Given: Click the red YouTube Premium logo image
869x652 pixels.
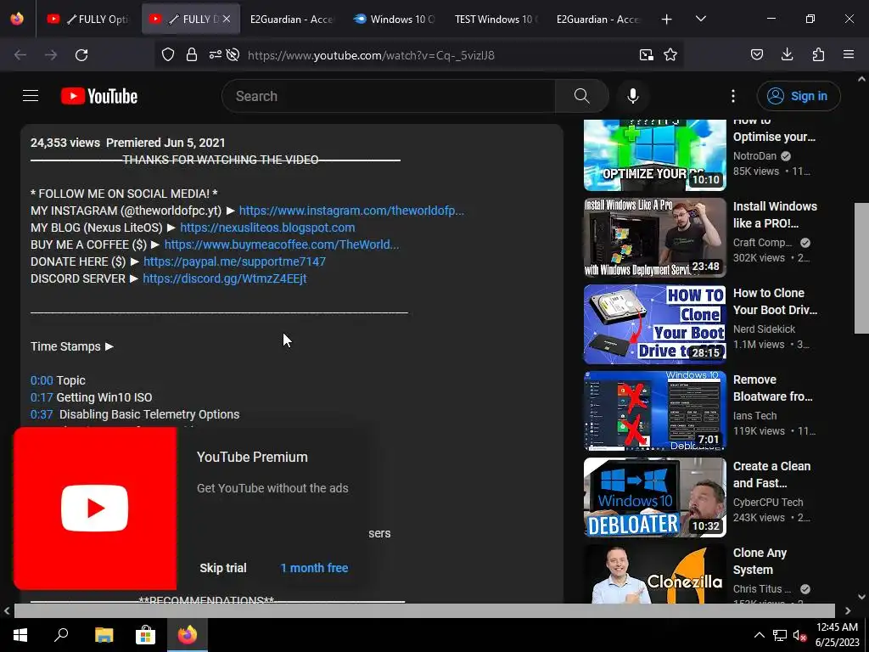Looking at the screenshot, I should point(95,508).
